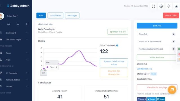Open View Cost & Performance link
This screenshot has height=101, width=180.
[150, 42]
